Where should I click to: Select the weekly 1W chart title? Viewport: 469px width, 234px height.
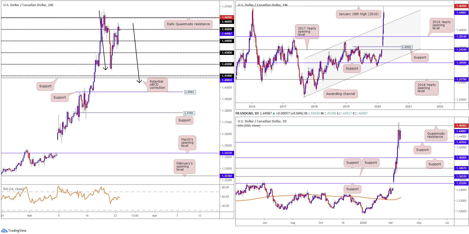tap(263, 5)
